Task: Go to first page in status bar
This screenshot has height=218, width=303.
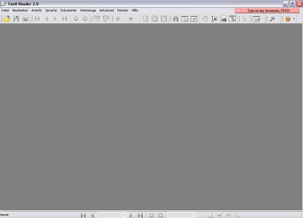Action: (83, 215)
